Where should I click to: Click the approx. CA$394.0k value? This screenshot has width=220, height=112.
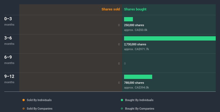tap(136, 87)
